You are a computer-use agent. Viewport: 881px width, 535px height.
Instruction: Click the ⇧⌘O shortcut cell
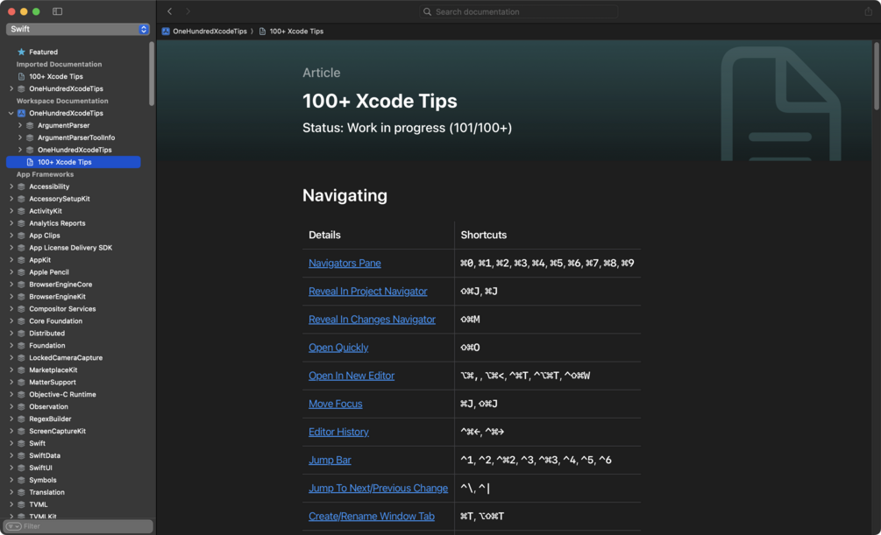click(x=547, y=348)
